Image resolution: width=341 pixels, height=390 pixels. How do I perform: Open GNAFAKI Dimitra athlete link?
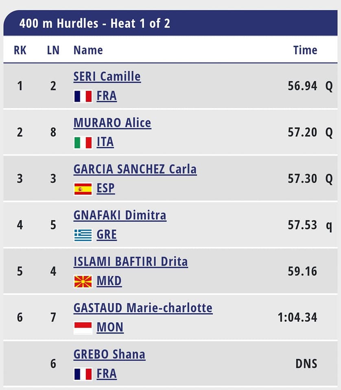coord(120,215)
